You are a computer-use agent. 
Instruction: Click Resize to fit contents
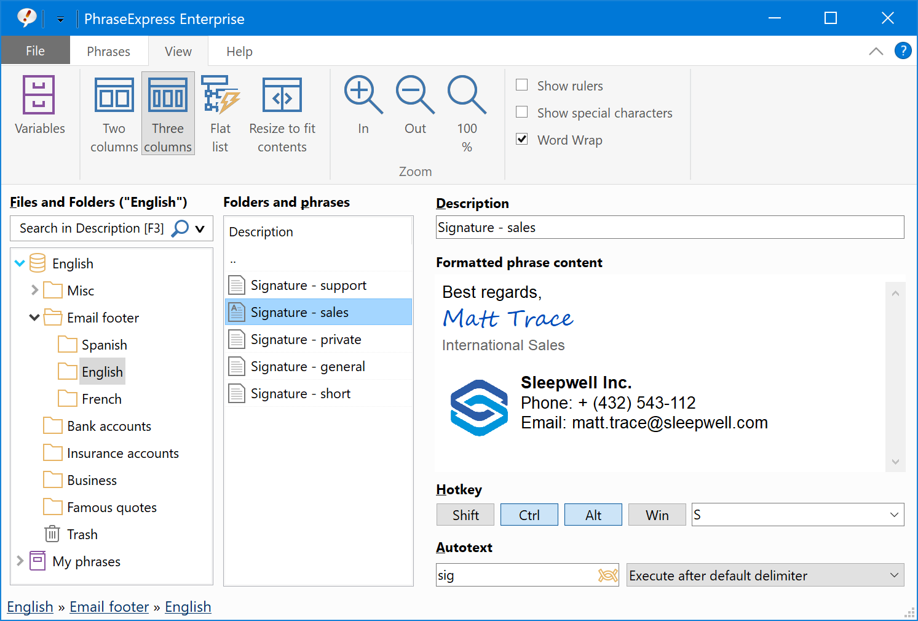click(x=282, y=114)
